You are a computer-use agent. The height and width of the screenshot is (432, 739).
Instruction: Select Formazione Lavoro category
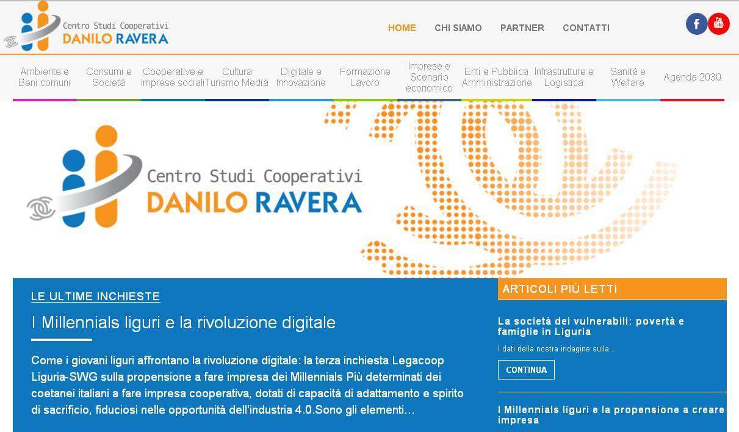click(x=365, y=77)
